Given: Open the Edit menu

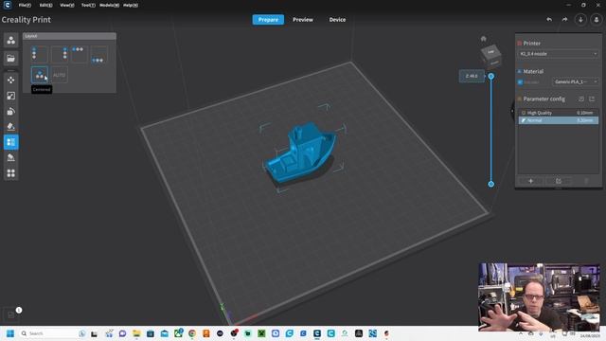Looking at the screenshot, I should pos(45,5).
